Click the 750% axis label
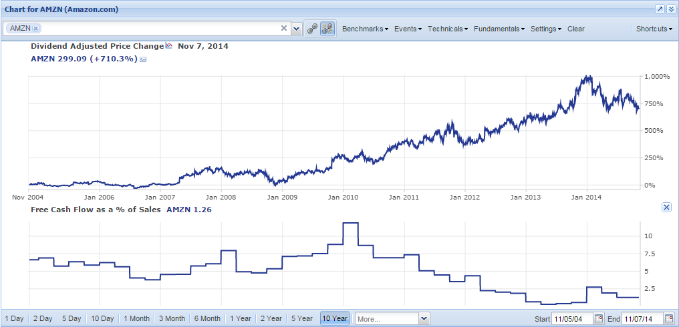This screenshot has width=679, height=327. coord(655,104)
